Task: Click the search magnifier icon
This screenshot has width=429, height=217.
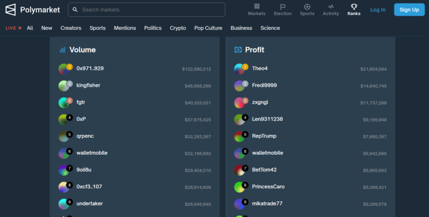Action: [x=75, y=10]
